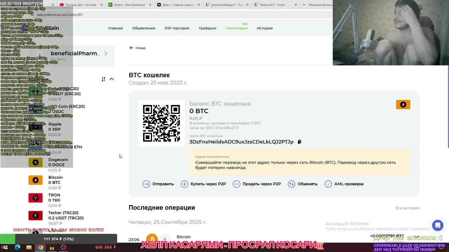Click the AML-проверка checkmark icon

tap(328, 184)
